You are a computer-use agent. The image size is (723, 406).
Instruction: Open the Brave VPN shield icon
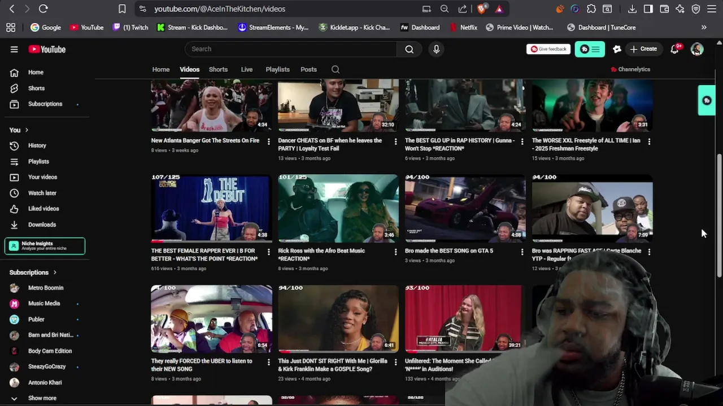click(696, 8)
